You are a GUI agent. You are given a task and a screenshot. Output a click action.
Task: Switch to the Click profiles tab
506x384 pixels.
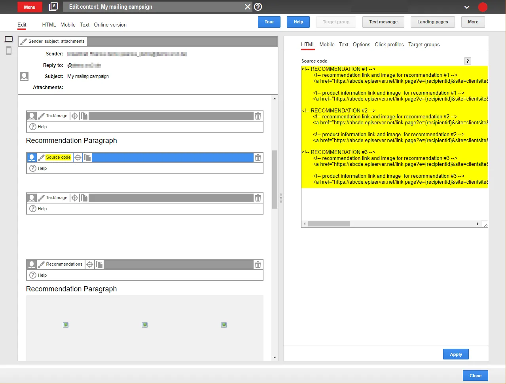389,45
